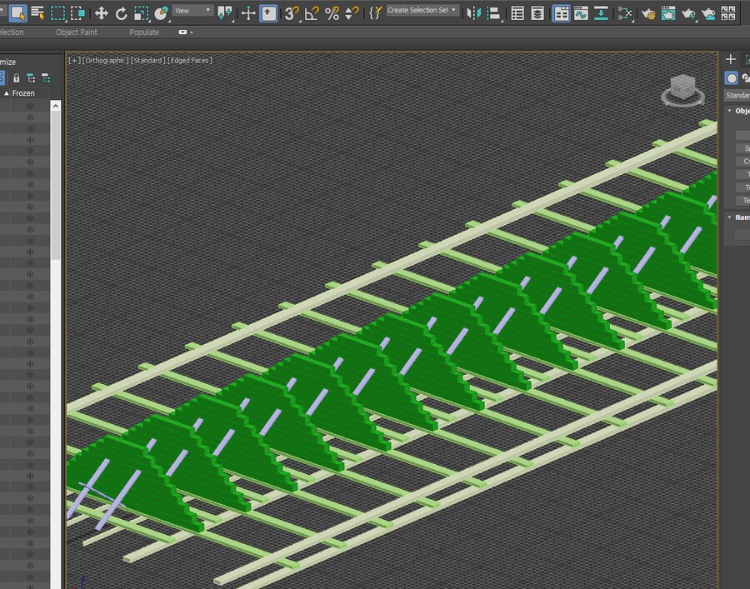Open the Create Selection Set dropdown
Image resolution: width=750 pixels, height=589 pixels.
click(x=422, y=11)
